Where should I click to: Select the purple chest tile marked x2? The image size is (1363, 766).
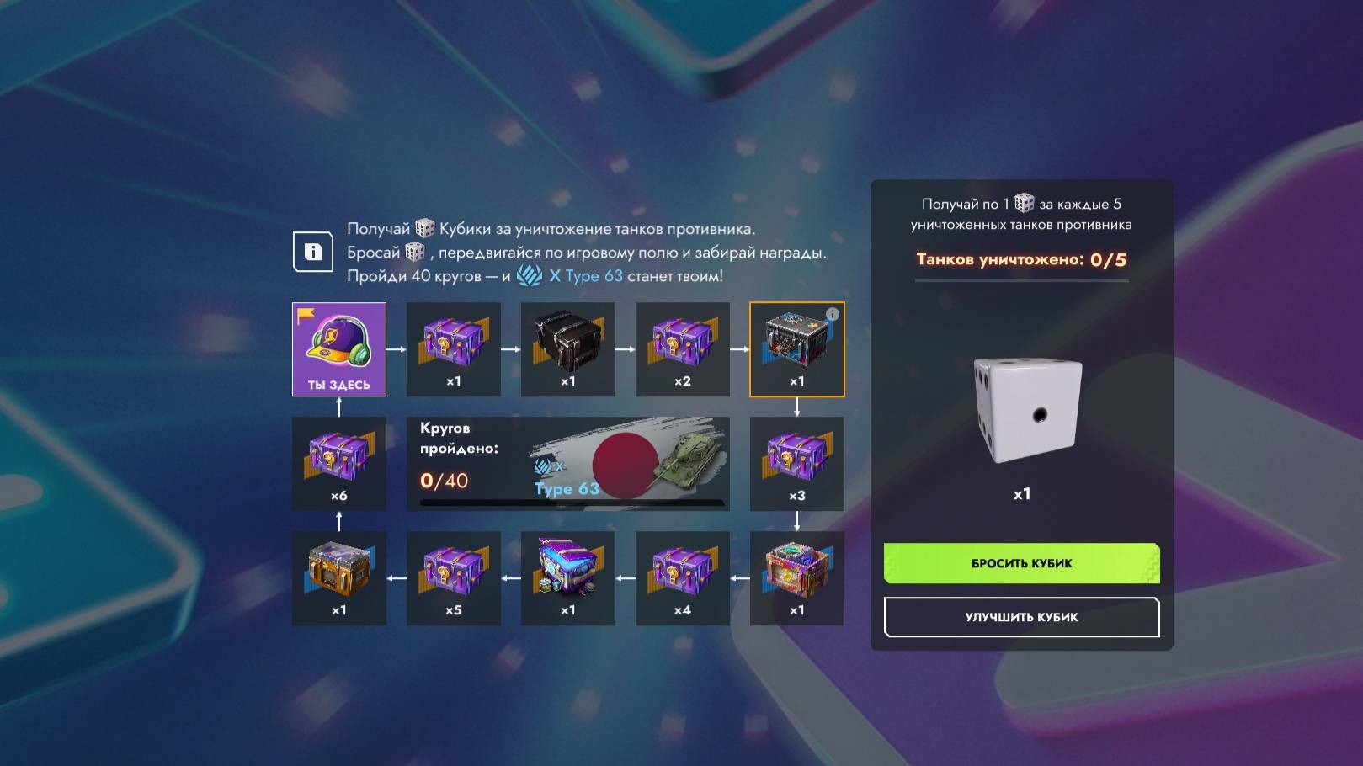683,349
